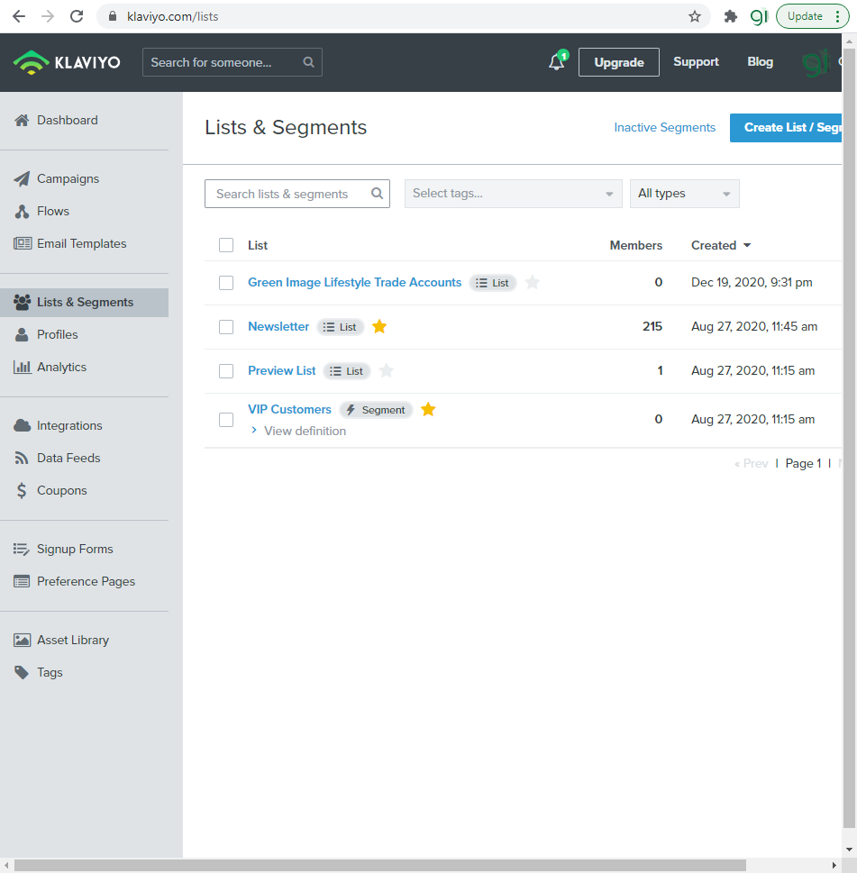Screen dimensions: 857x873
Task: Click the search magnifier in the top bar
Action: point(308,62)
